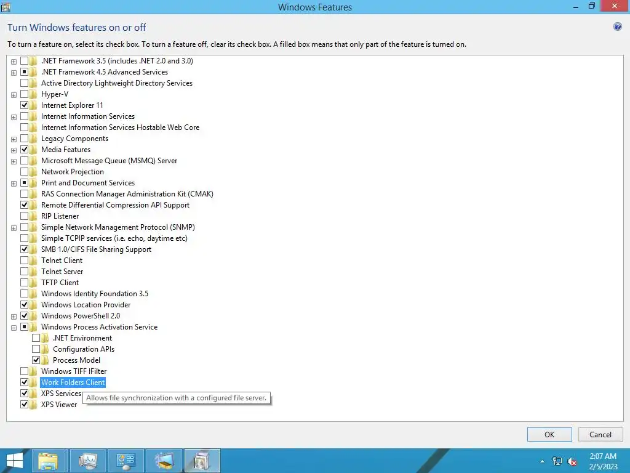Viewport: 630px width, 473px height.
Task: Uncheck the Work Folders Client checkbox
Action: (24, 382)
